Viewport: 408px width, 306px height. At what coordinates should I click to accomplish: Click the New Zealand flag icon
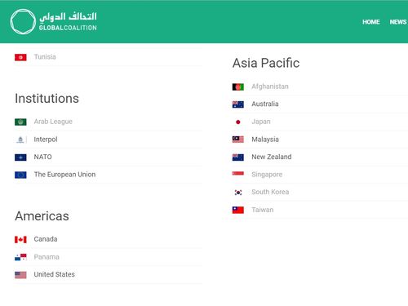pos(238,157)
